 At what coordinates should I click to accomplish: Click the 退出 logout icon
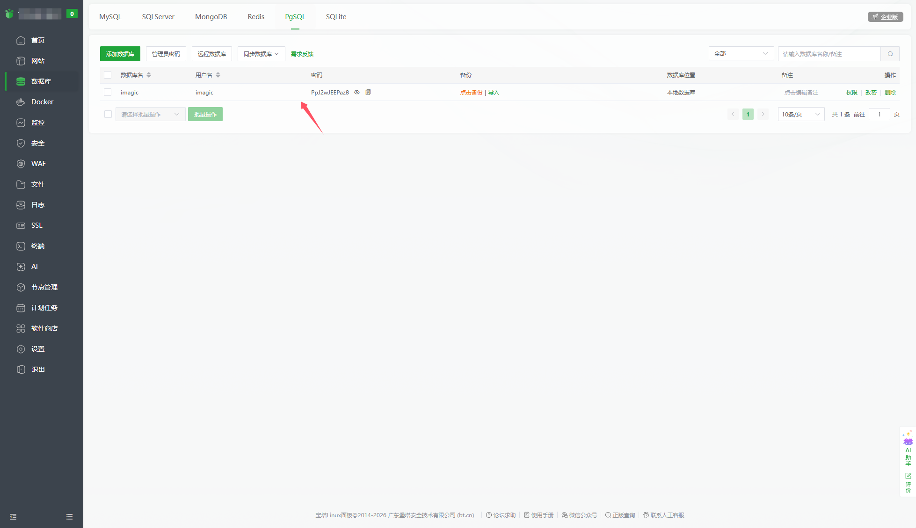[21, 369]
